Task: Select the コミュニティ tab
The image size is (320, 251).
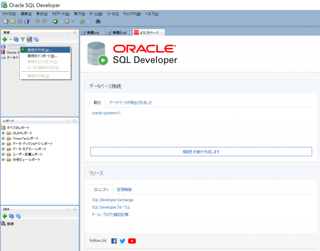Action: (101, 189)
